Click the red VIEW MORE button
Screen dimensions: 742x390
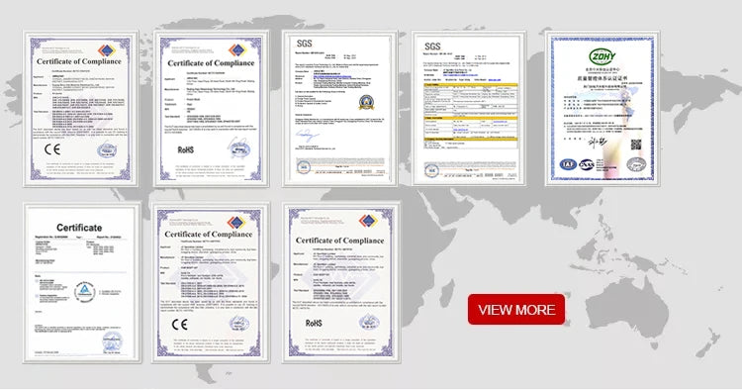tap(516, 310)
